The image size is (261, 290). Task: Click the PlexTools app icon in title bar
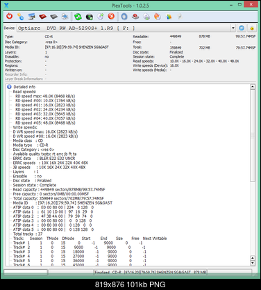coord(7,5)
